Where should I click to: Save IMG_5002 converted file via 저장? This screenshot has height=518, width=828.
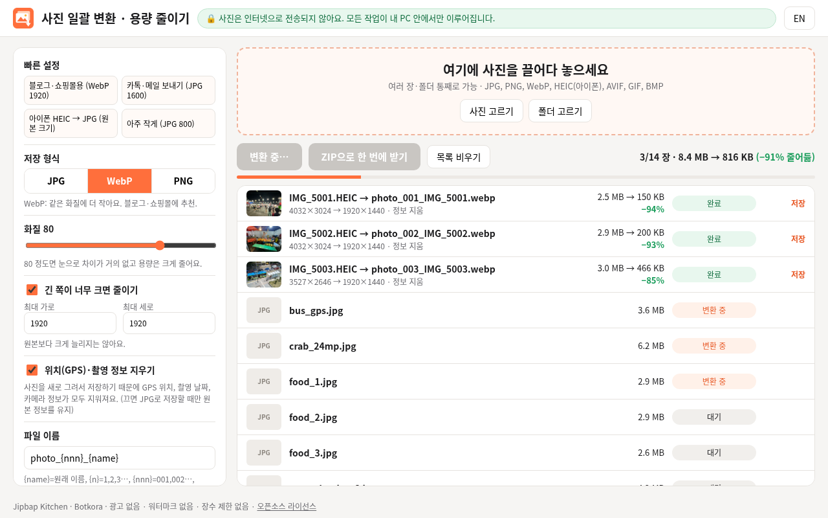(x=798, y=239)
